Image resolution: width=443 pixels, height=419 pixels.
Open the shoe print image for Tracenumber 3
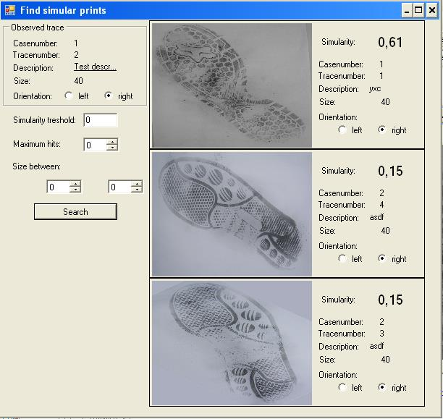[232, 343]
